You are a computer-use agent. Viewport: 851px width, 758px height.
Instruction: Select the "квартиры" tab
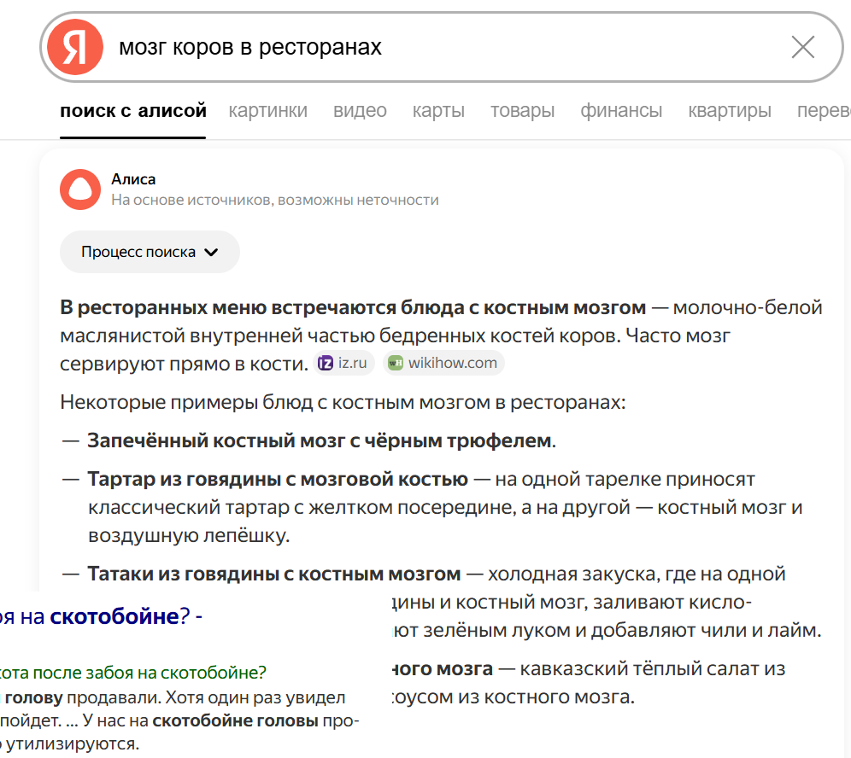click(730, 111)
